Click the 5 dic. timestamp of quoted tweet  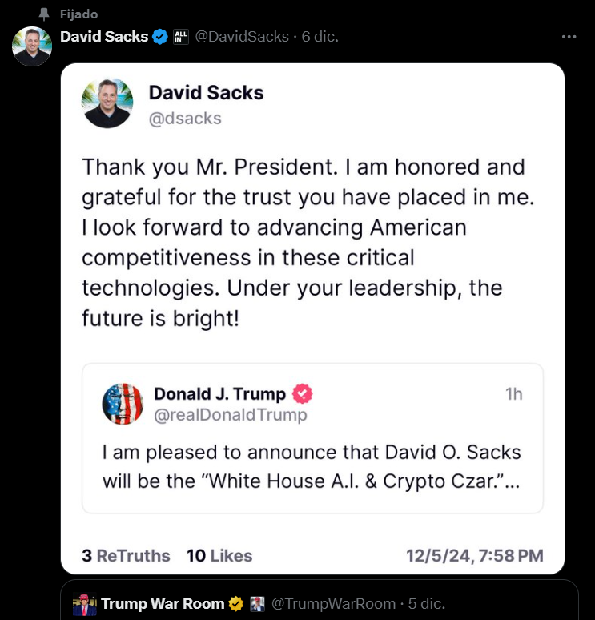click(x=427, y=603)
